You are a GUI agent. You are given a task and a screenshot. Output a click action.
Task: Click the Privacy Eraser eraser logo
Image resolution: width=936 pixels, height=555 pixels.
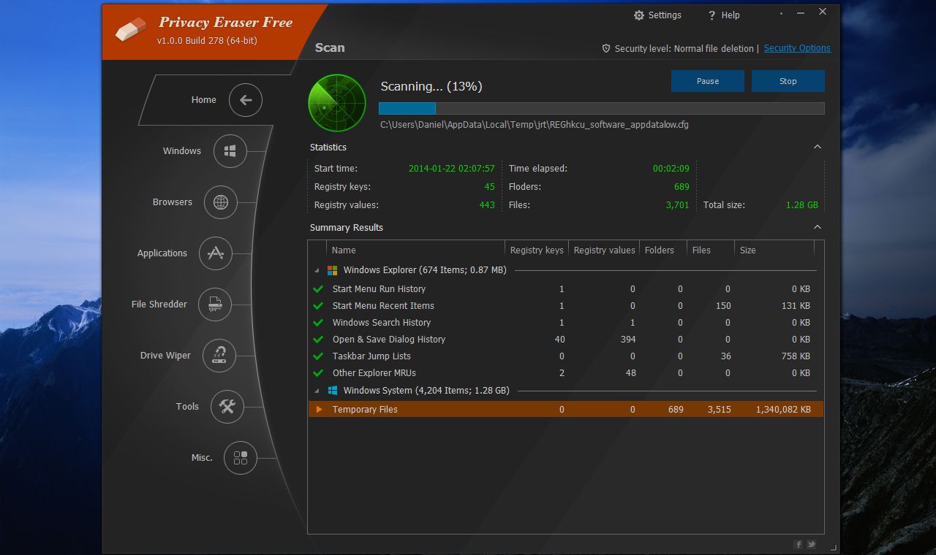(131, 31)
